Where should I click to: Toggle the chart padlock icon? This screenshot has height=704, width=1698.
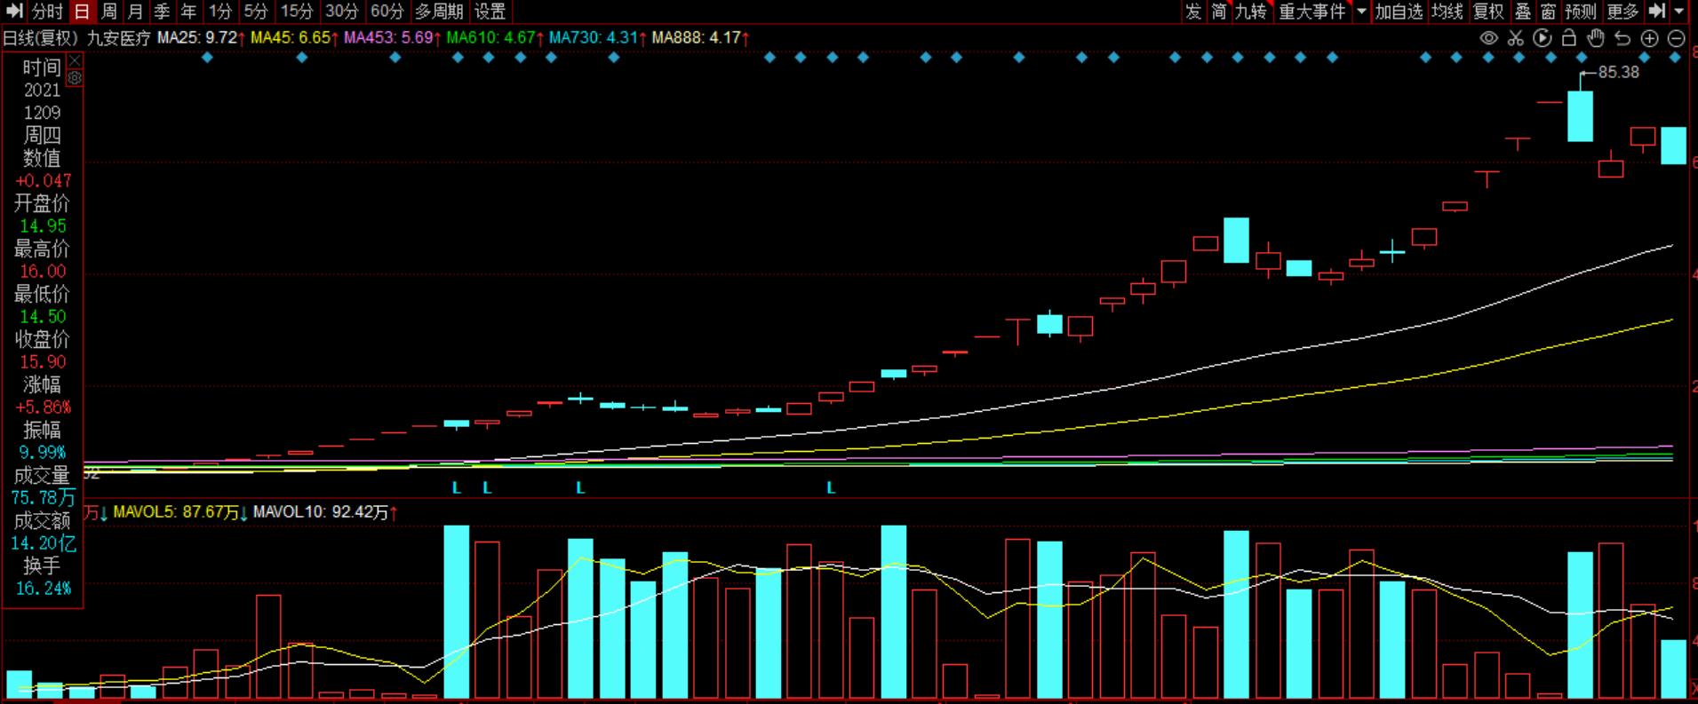coord(1569,38)
